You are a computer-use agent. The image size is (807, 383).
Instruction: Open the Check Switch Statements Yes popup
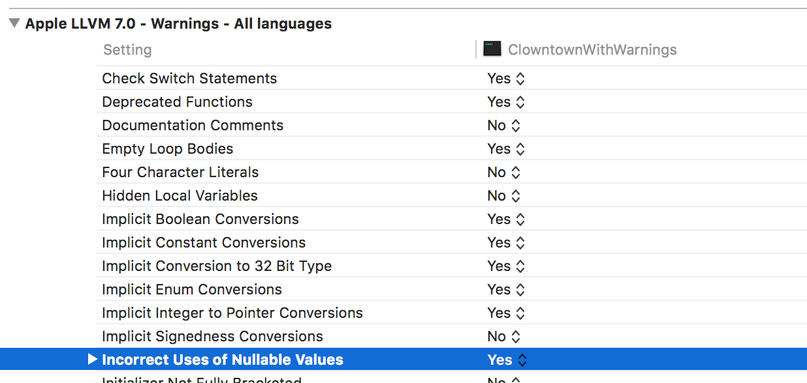[506, 79]
